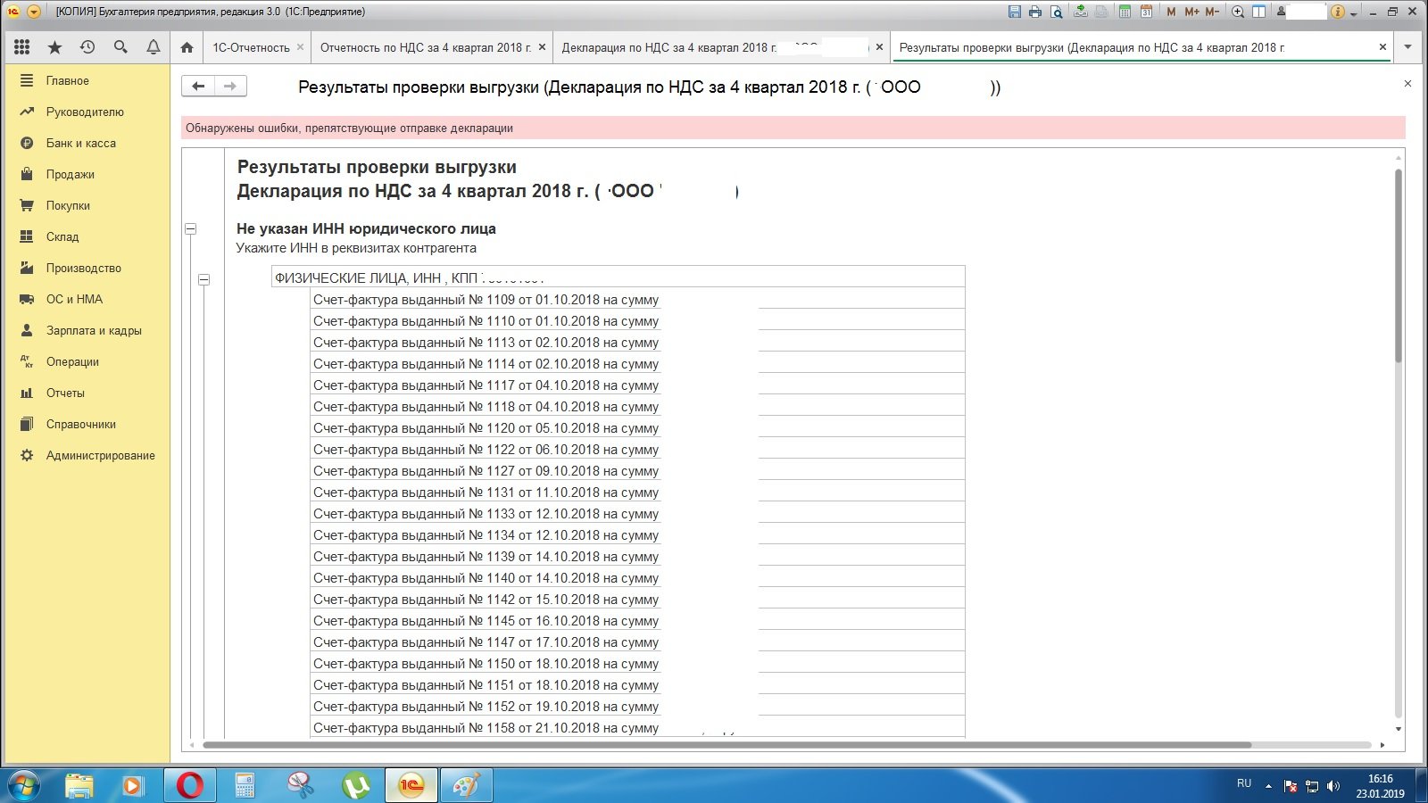This screenshot has width=1428, height=803.
Task: Click the M- memory subtract button
Action: [x=1211, y=12]
